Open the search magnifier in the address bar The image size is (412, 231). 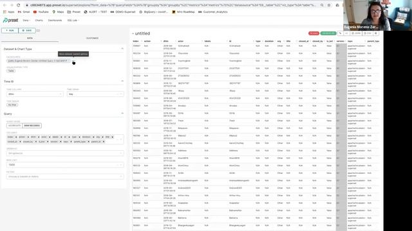[322, 5]
